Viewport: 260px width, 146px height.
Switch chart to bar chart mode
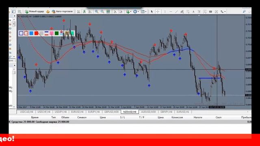(78, 12)
